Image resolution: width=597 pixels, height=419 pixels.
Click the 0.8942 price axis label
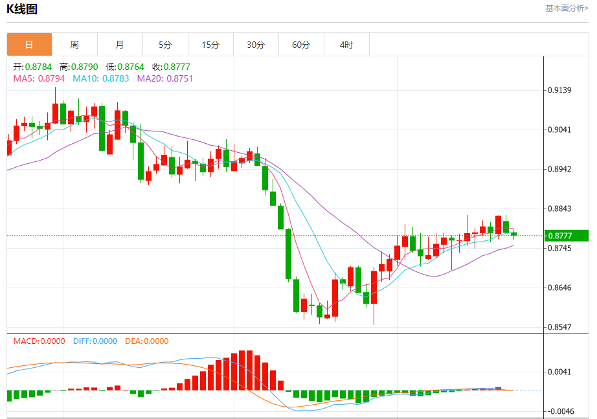tap(559, 169)
